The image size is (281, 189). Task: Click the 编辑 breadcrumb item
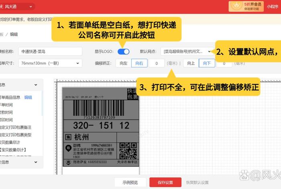14,34
